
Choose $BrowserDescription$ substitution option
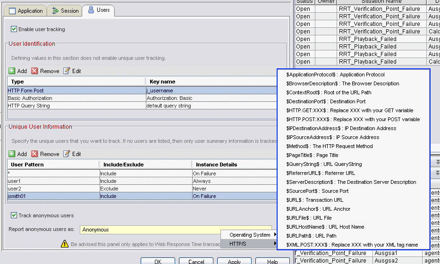pyautogui.click(x=354, y=83)
